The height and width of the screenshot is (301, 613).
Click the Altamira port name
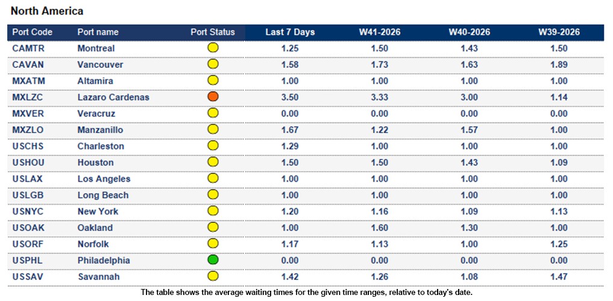(95, 81)
